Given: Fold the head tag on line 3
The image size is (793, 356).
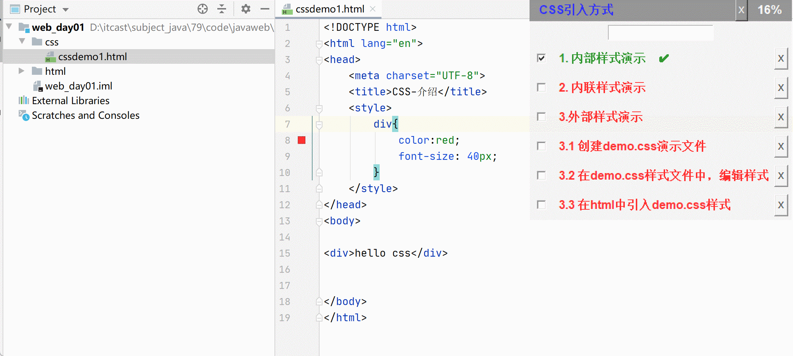Looking at the screenshot, I should pyautogui.click(x=319, y=60).
